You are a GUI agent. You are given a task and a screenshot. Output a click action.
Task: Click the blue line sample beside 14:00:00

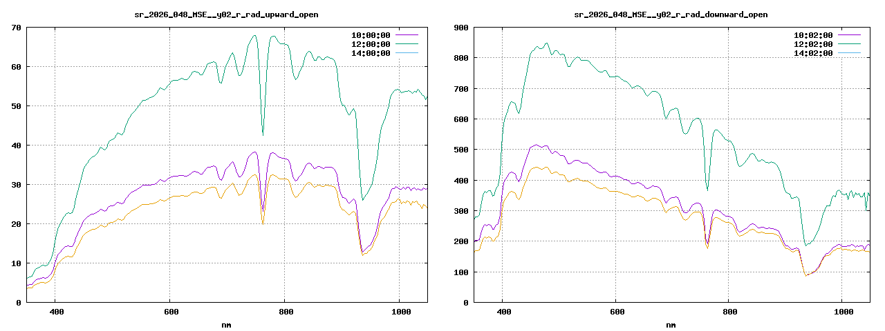[407, 53]
